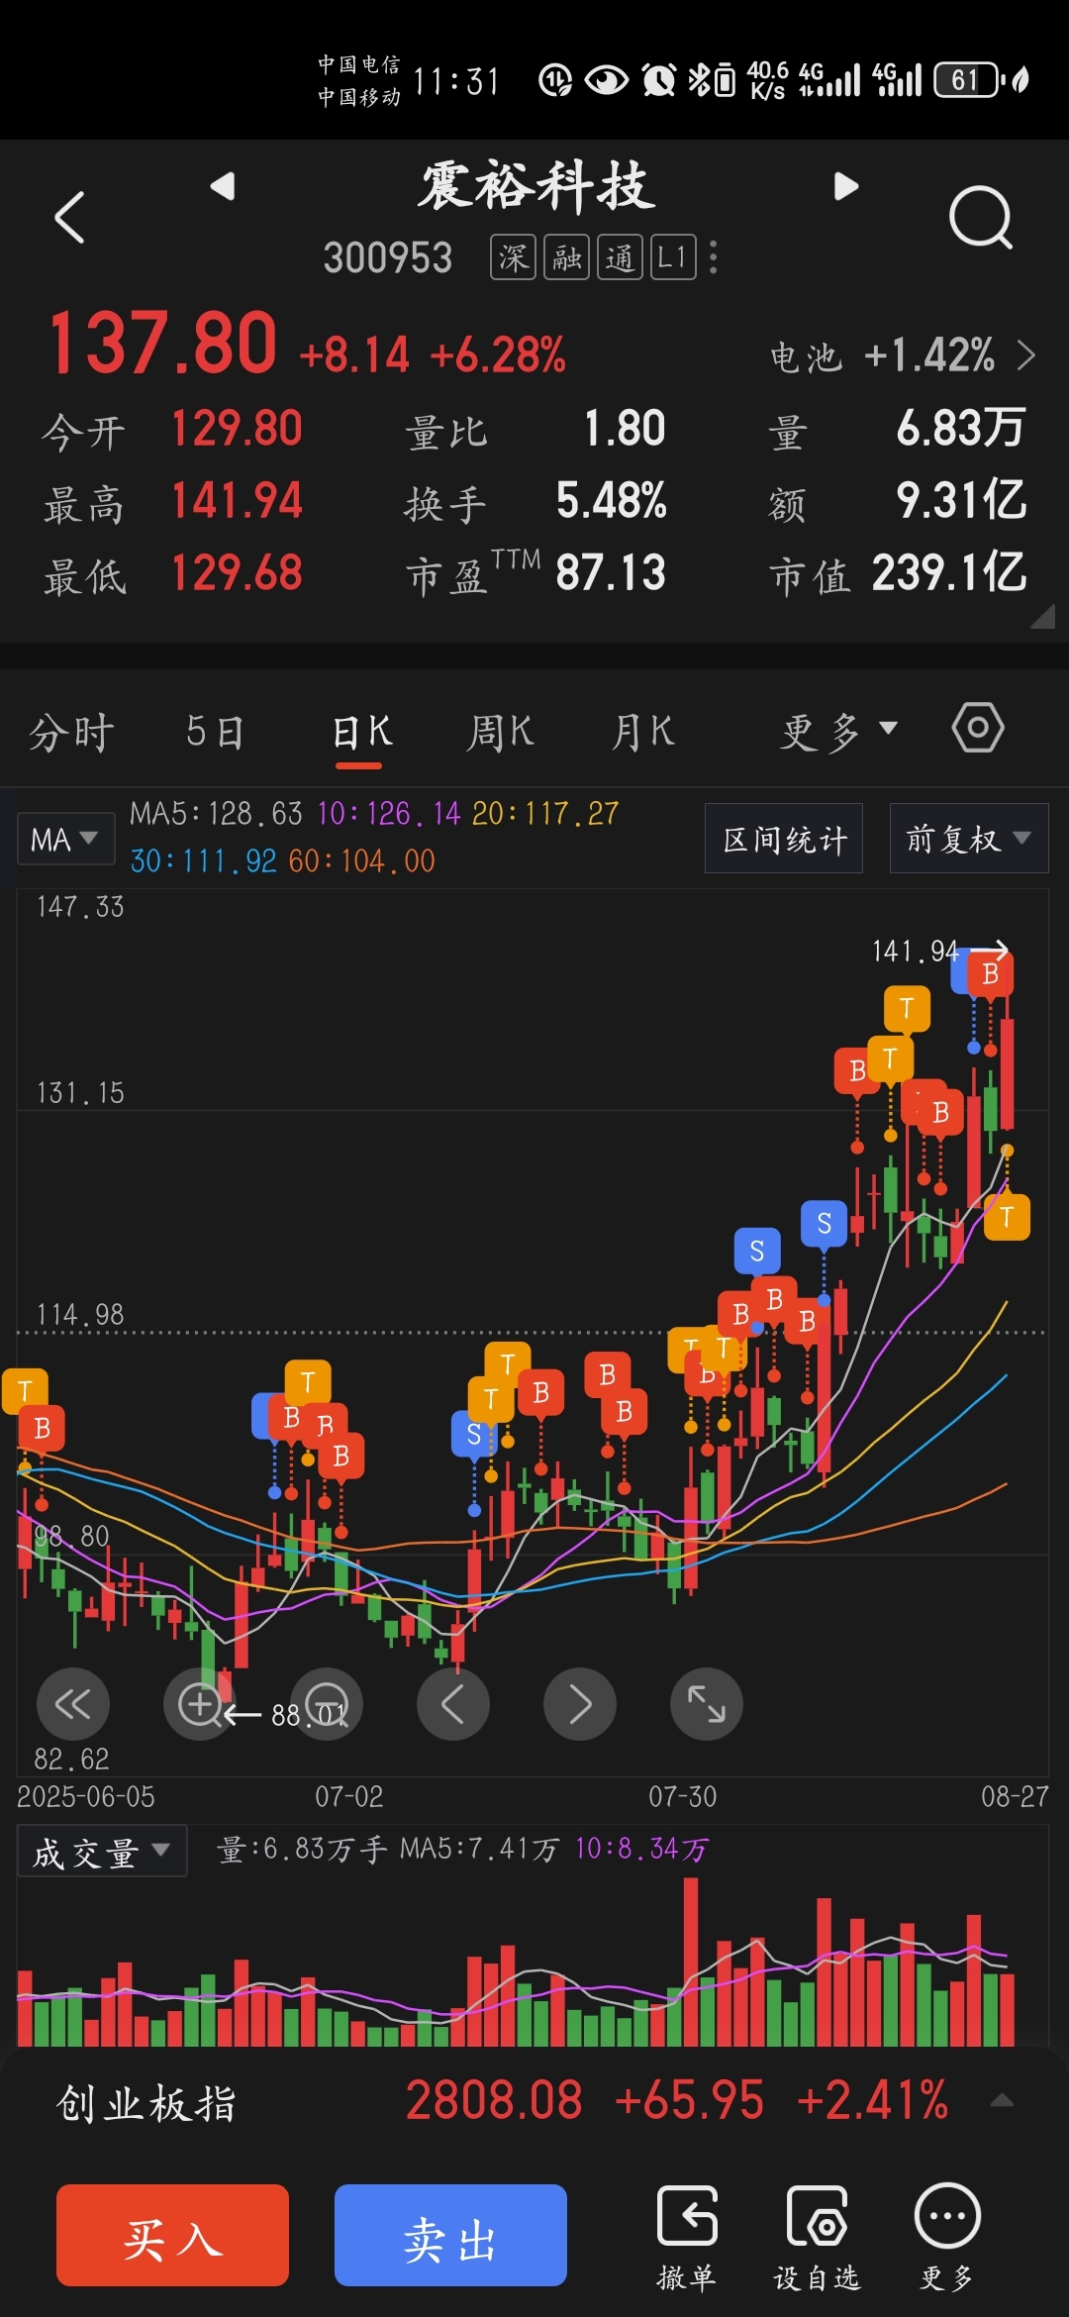This screenshot has height=2317, width=1069.
Task: Select the 月K tab
Action: (643, 733)
